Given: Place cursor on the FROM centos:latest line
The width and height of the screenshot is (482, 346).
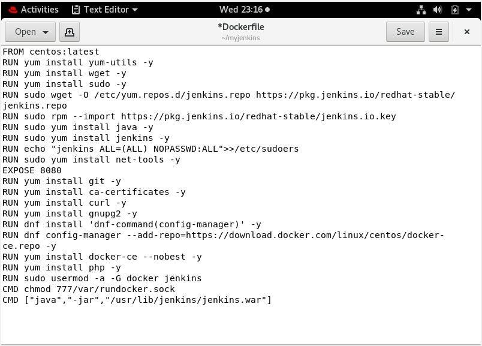Looking at the screenshot, I should 49,52.
